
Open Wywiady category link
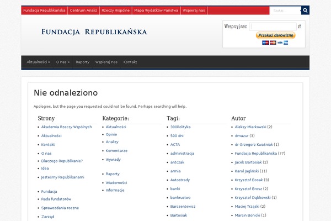(x=113, y=160)
